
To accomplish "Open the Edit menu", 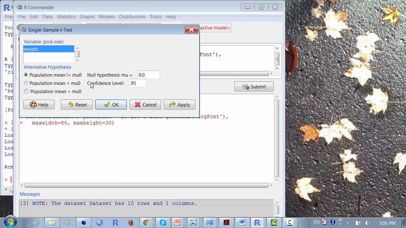I will 34,16.
